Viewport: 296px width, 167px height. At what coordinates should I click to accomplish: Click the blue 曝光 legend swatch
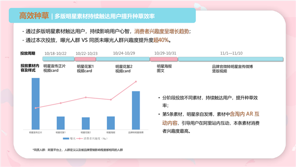tap(66, 138)
